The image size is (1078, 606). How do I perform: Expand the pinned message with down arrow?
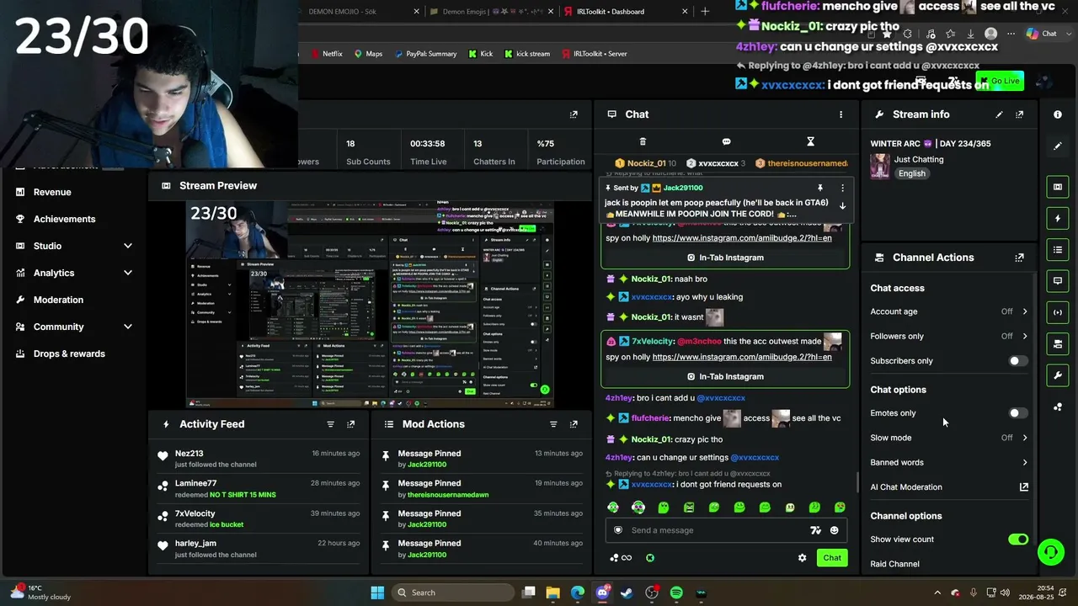(x=842, y=206)
